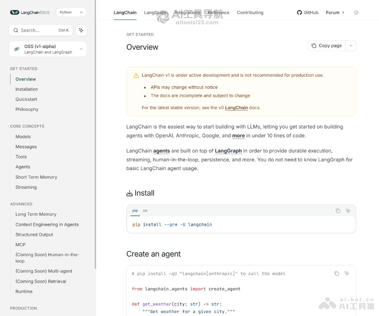379x316 pixels.
Task: Toggle the light/dark theme sun icon
Action: pos(356,13)
